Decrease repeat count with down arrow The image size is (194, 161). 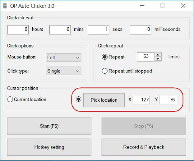click(158, 59)
